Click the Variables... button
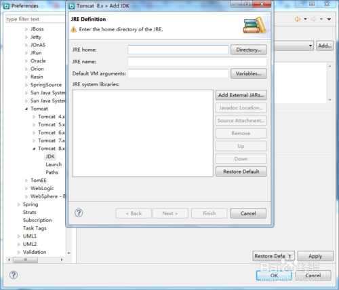This screenshot has height=290, width=339. (x=248, y=73)
